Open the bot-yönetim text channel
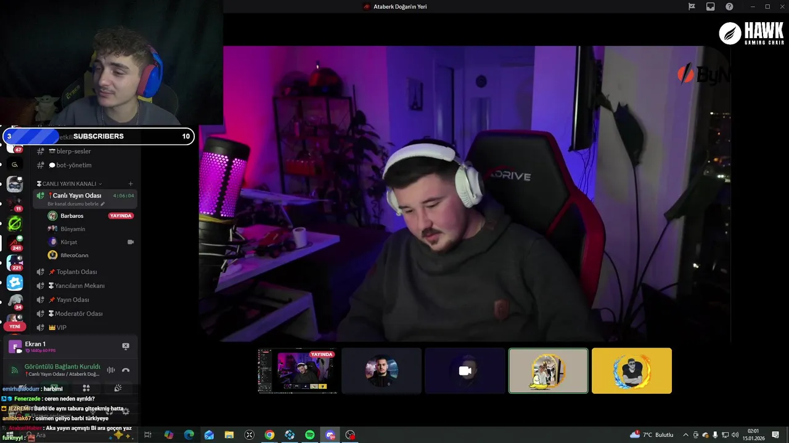The height and width of the screenshot is (443, 789). pos(84,165)
